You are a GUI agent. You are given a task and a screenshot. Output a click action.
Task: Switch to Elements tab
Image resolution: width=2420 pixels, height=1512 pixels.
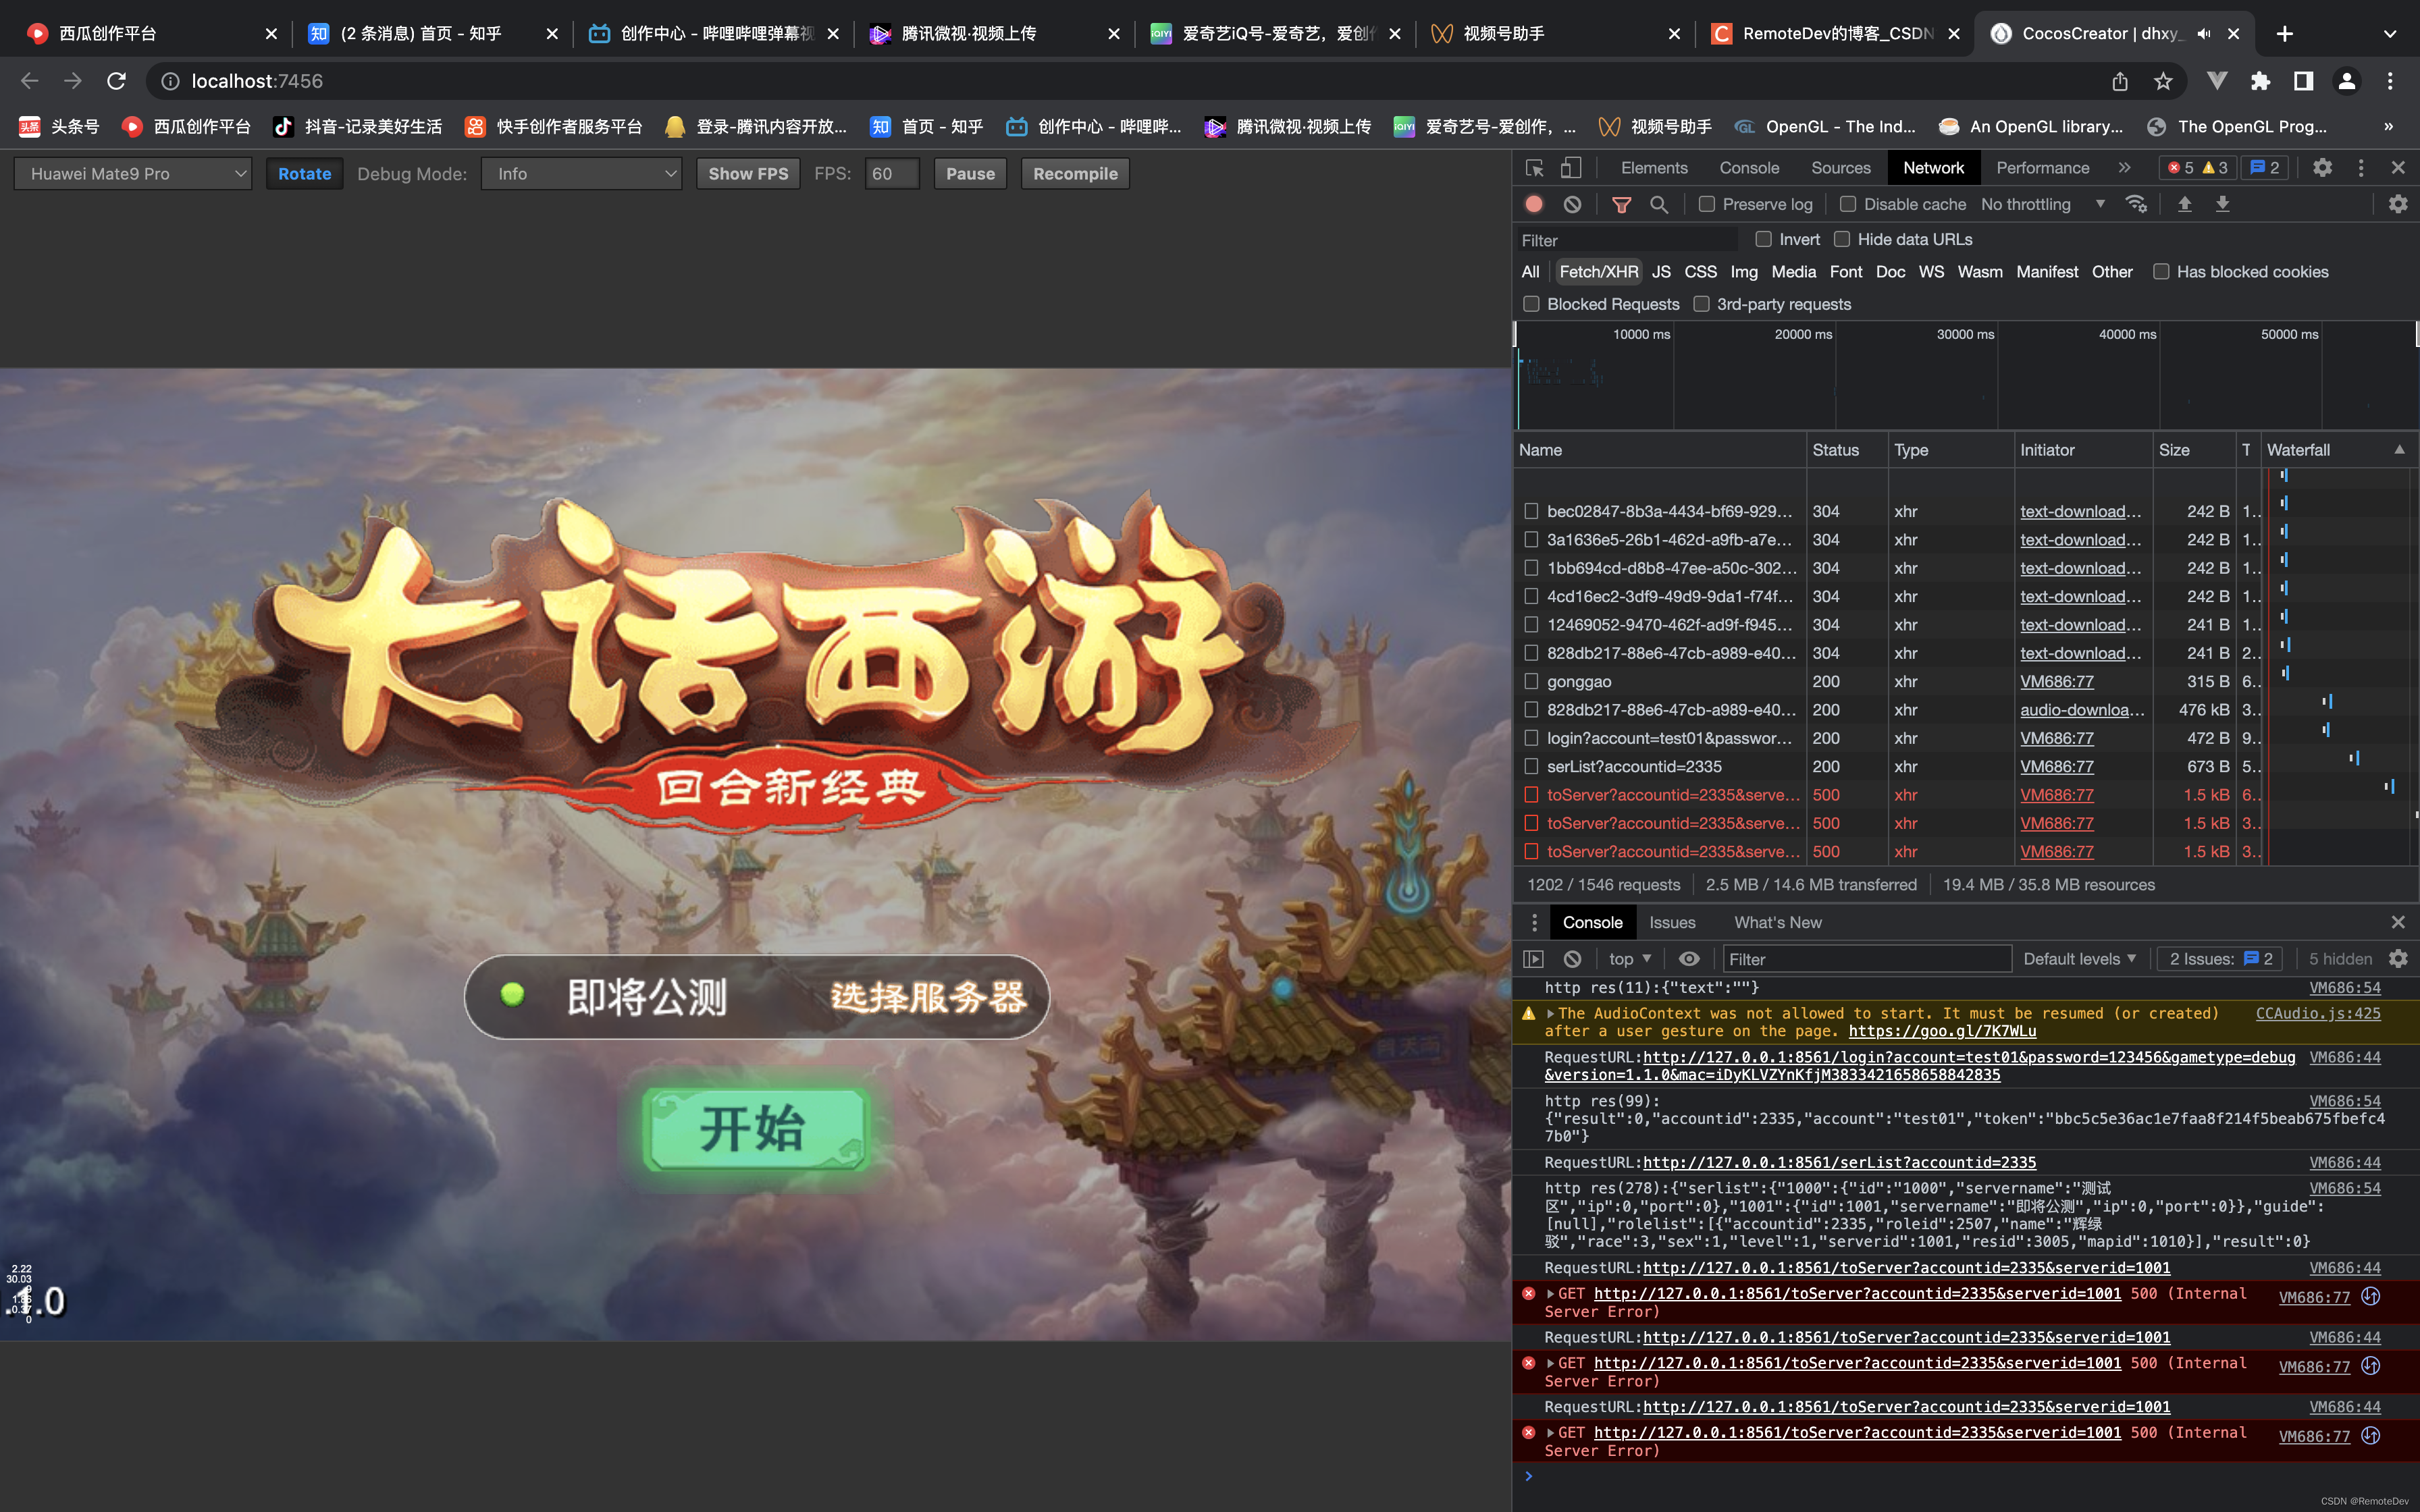(1654, 168)
